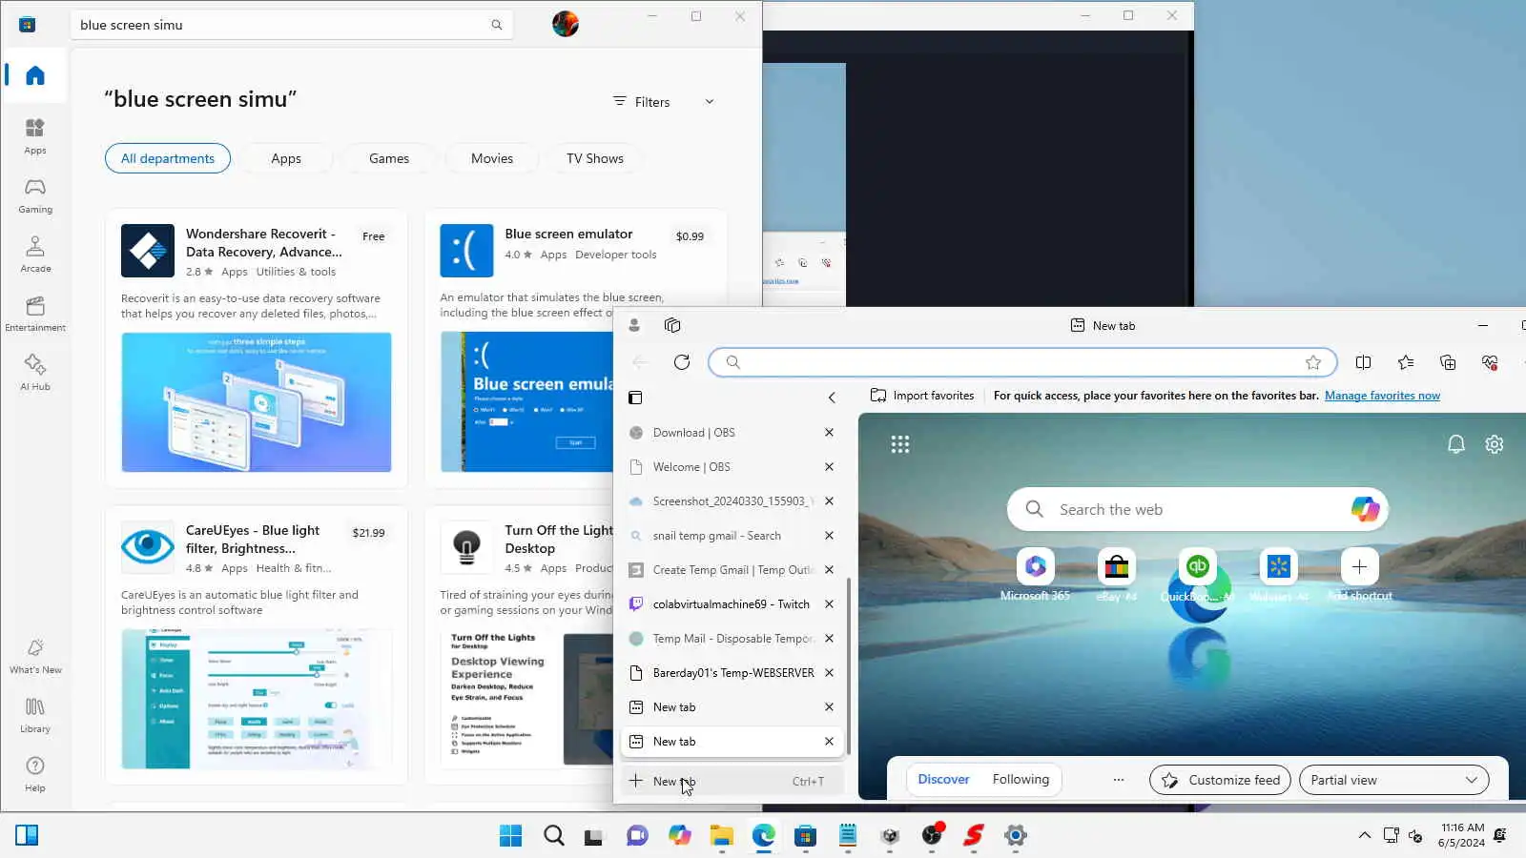This screenshot has height=858, width=1526.
Task: Open Edge Collections
Action: click(1448, 362)
